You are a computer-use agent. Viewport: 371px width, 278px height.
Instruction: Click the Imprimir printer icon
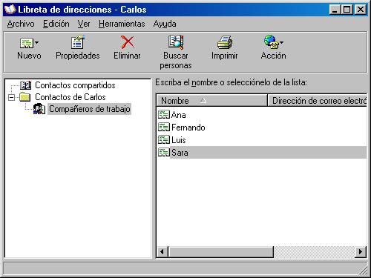[x=225, y=42]
